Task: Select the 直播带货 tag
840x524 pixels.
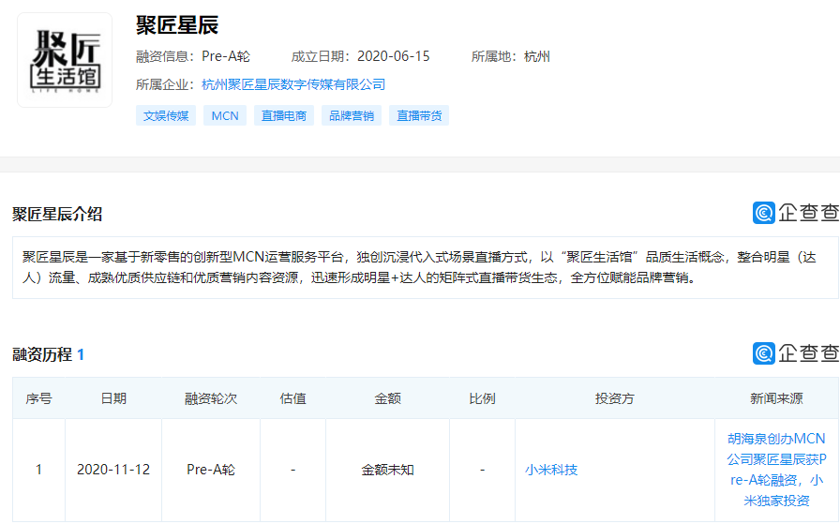Action: [419, 115]
